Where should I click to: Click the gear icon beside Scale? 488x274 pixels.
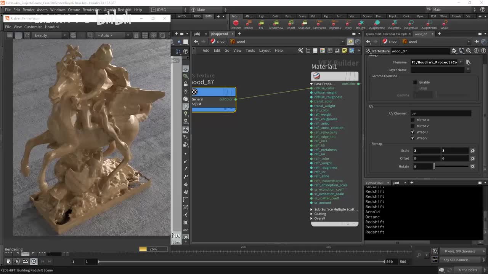coord(472,151)
